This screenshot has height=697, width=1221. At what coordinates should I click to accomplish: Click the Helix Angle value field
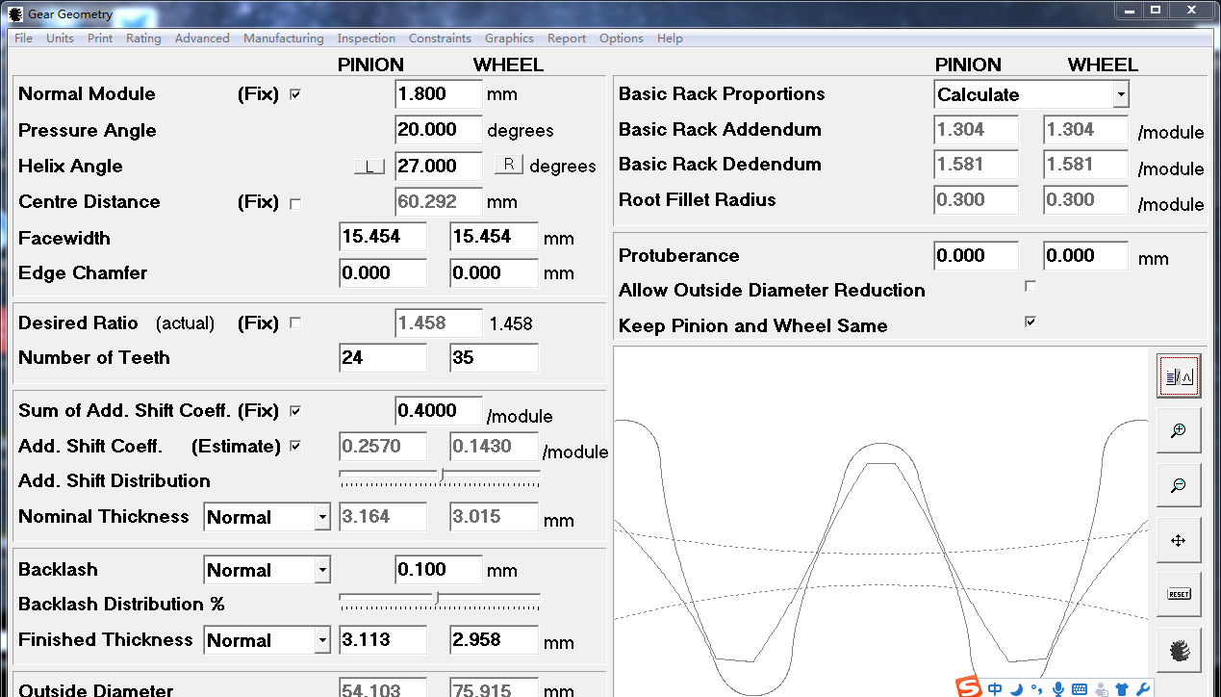tap(439, 166)
